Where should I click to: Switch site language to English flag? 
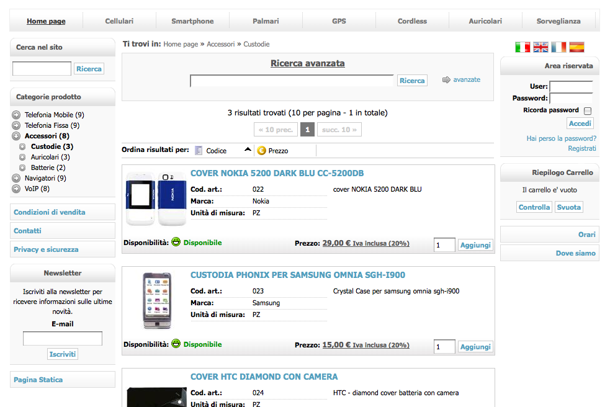540,47
